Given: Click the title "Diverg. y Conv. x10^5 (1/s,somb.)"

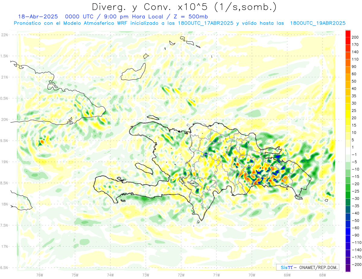Looking at the screenshot, I should click(184, 7).
